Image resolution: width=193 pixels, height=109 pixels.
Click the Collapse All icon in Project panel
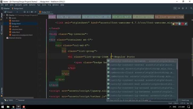[28, 12]
